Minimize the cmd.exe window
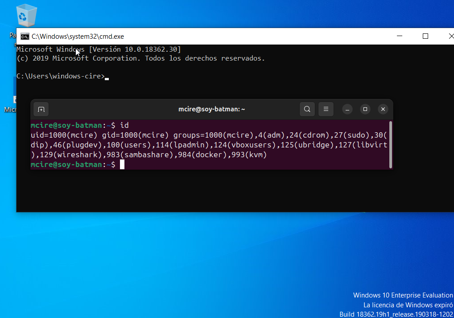The width and height of the screenshot is (454, 318). pos(399,36)
